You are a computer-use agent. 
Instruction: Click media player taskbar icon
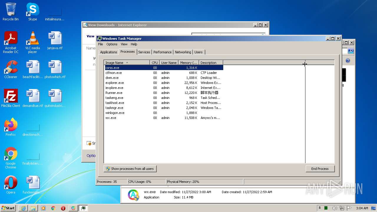[43, 208]
